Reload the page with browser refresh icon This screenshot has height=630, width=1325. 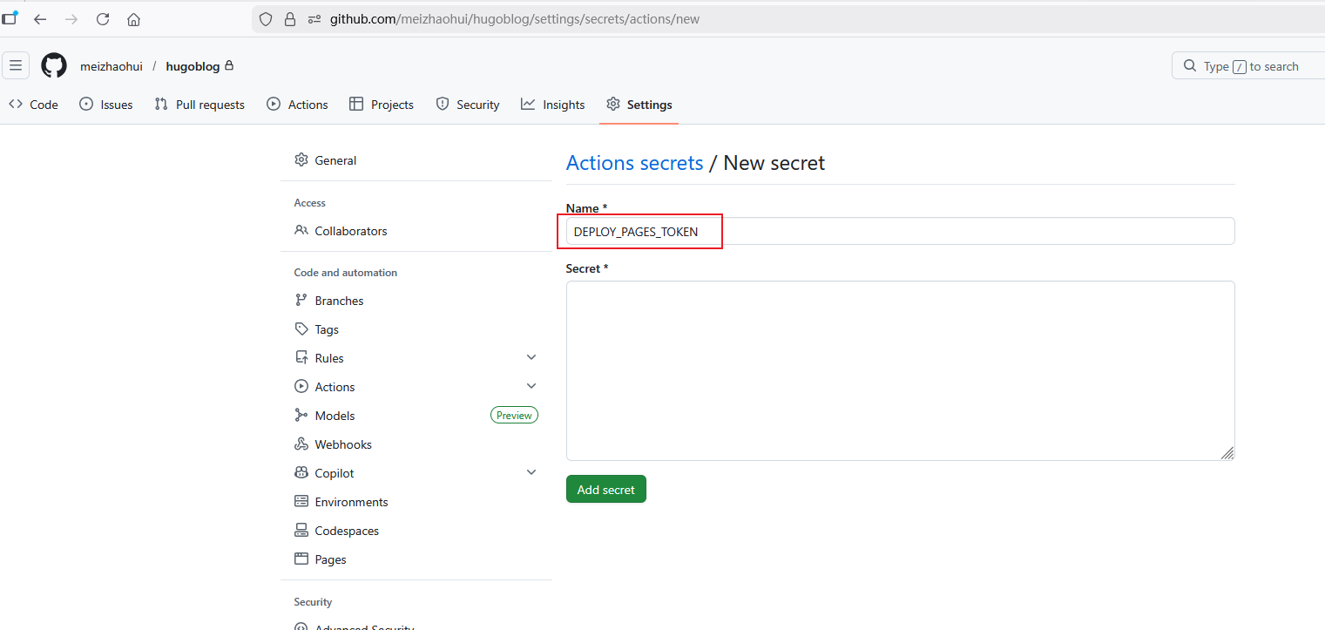tap(103, 19)
